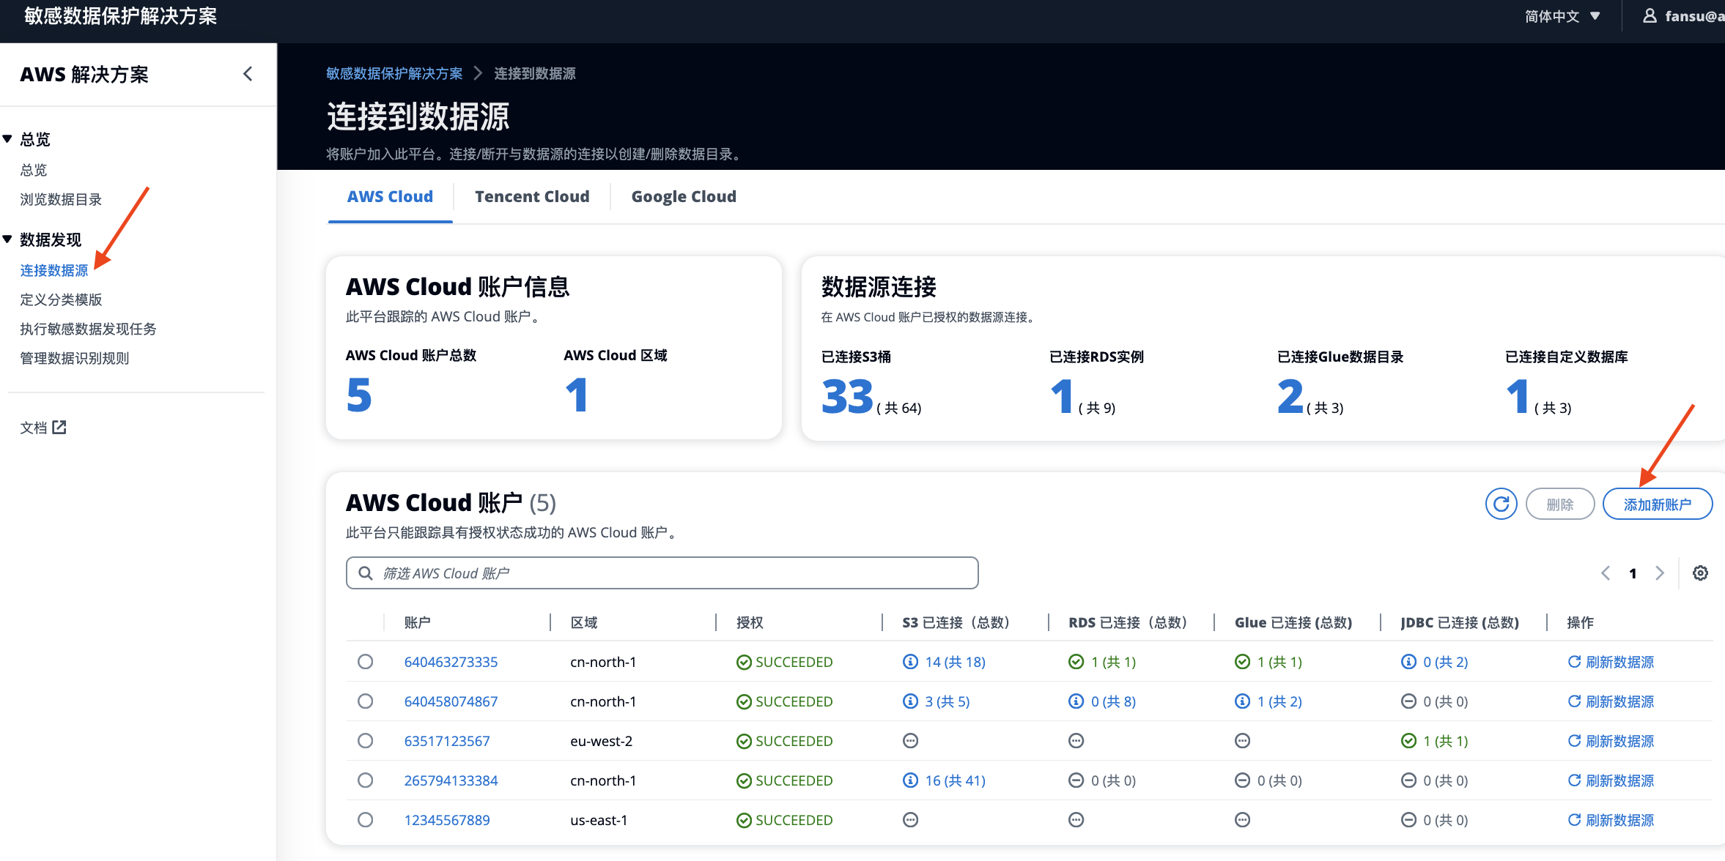This screenshot has width=1725, height=861.
Task: Click 刷新数据源 for account 12345567889
Action: (x=1611, y=820)
